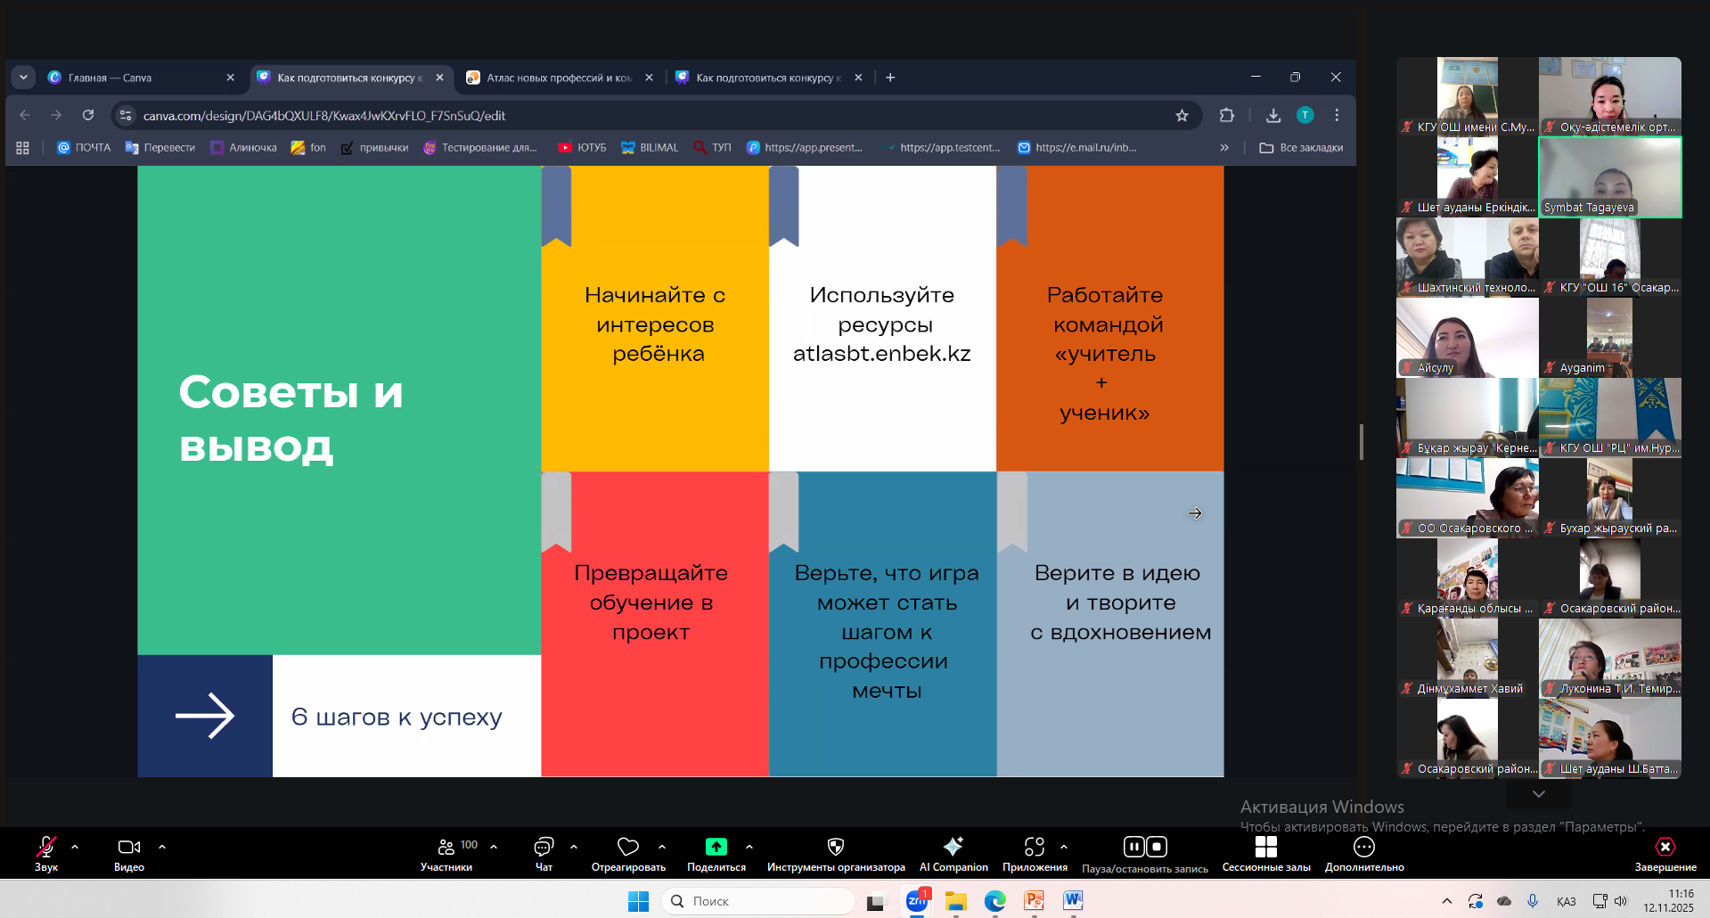Open the React heart icon

628,847
